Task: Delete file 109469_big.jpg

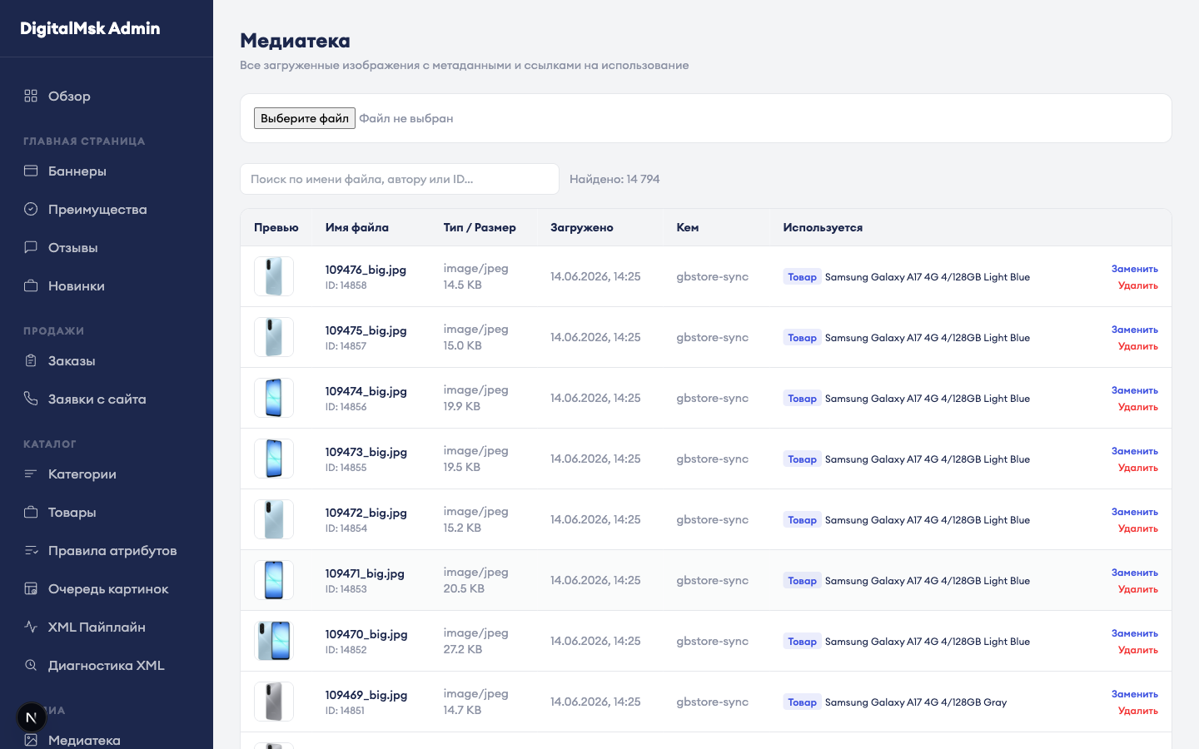Action: tap(1138, 711)
